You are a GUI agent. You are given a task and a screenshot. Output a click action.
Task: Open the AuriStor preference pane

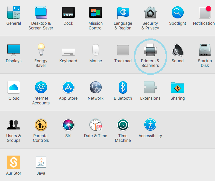click(x=14, y=162)
